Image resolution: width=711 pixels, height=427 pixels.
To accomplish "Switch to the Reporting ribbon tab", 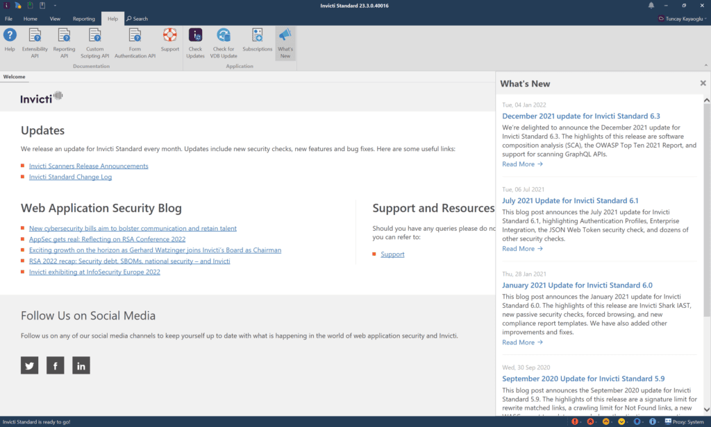I will (84, 19).
